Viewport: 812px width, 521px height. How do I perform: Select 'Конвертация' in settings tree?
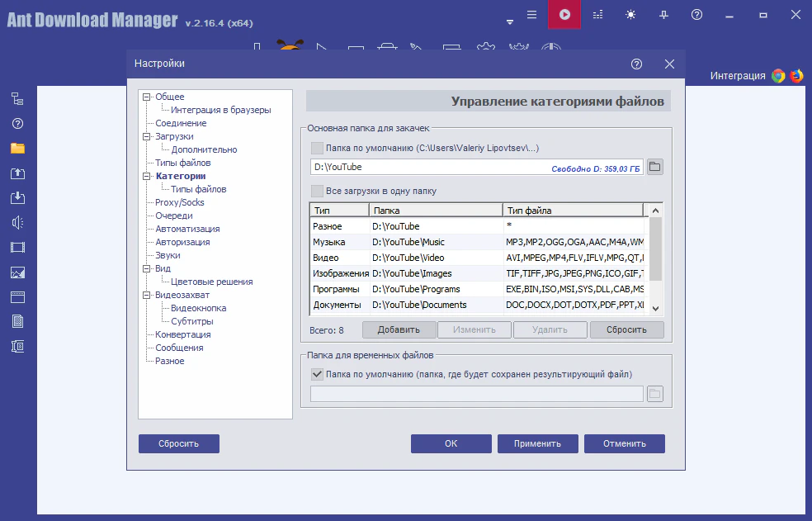pyautogui.click(x=182, y=334)
